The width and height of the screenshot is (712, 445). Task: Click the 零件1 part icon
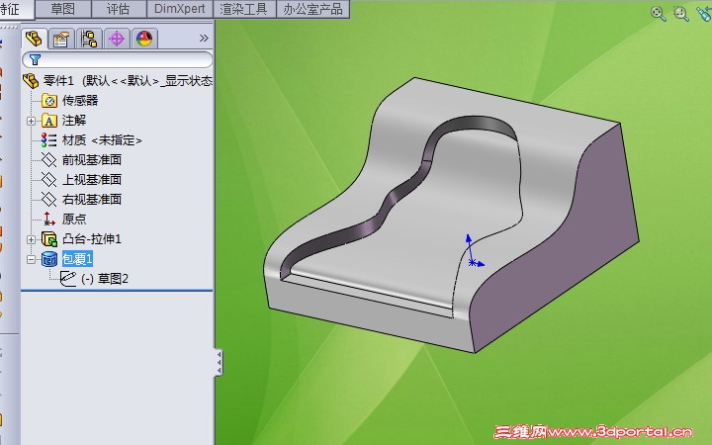pos(31,81)
